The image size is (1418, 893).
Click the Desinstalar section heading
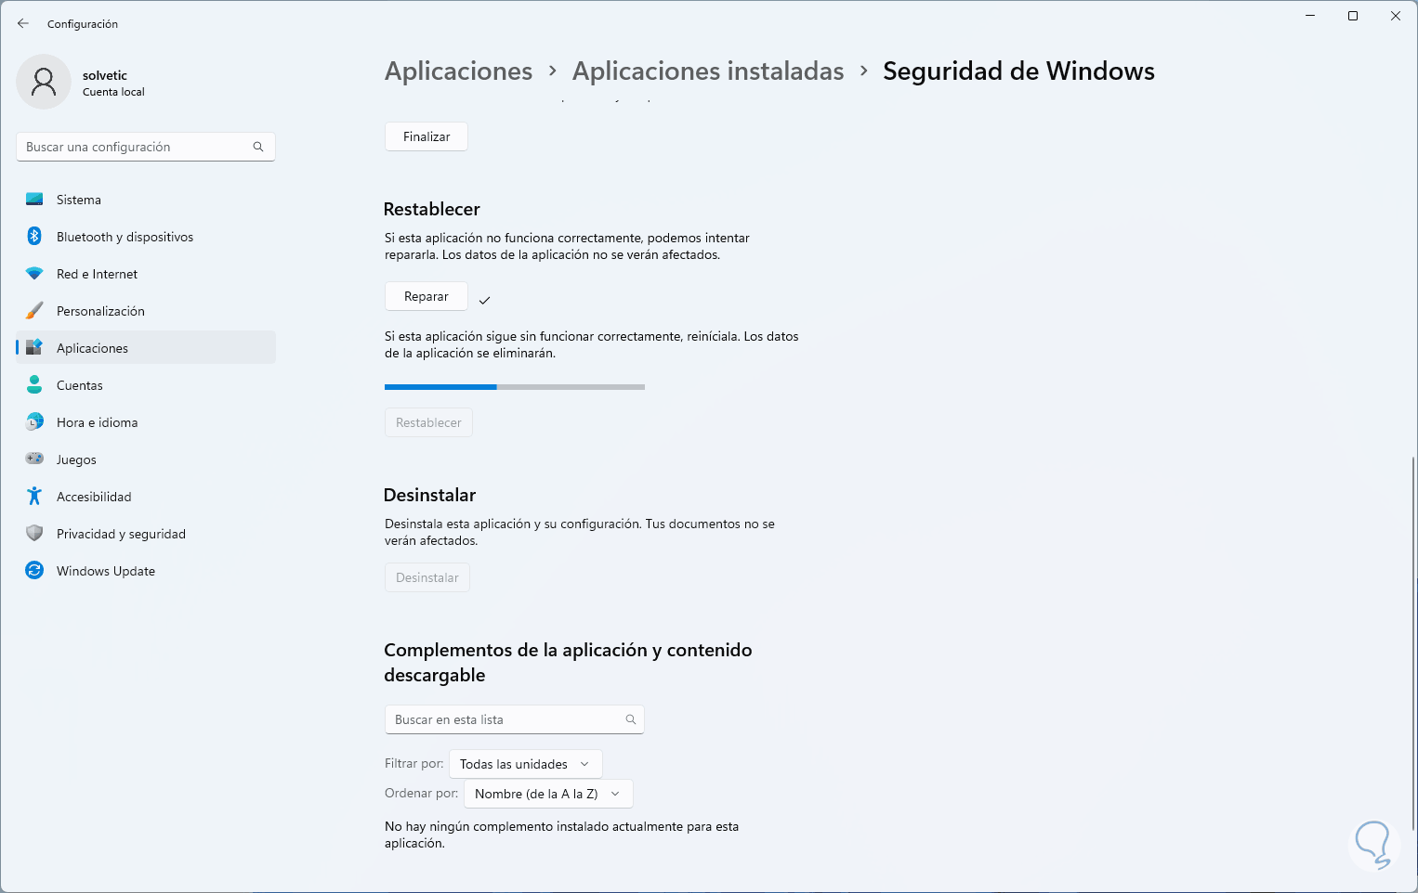point(430,495)
